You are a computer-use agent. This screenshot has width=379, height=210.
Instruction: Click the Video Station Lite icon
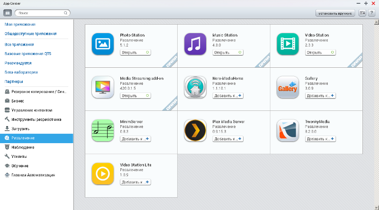(103, 173)
